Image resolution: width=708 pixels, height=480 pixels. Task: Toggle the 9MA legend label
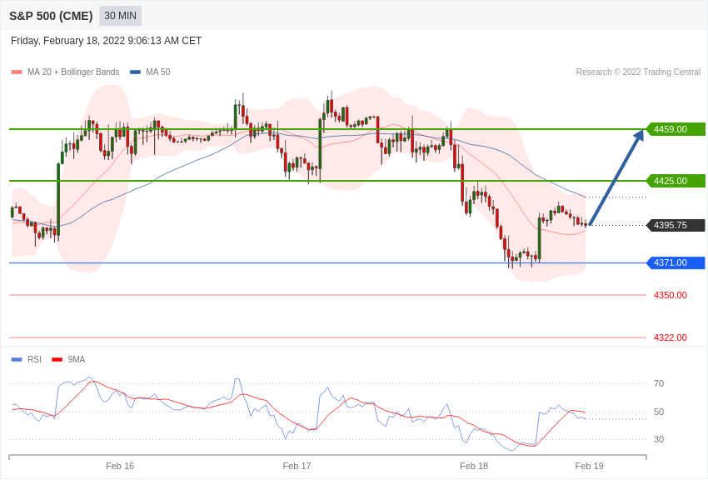[77, 360]
